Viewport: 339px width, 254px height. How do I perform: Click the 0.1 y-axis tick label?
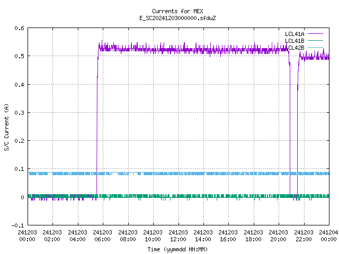[x=19, y=169]
